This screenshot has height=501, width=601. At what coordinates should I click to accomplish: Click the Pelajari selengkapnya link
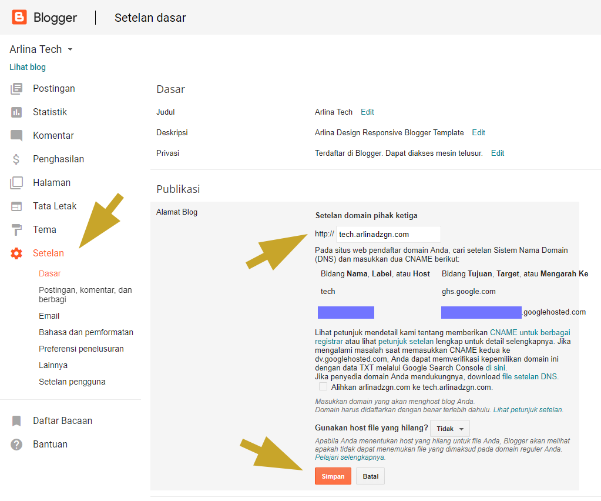pyautogui.click(x=349, y=457)
